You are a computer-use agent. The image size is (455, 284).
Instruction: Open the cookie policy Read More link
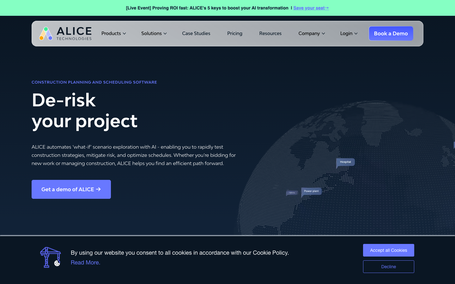(85, 263)
